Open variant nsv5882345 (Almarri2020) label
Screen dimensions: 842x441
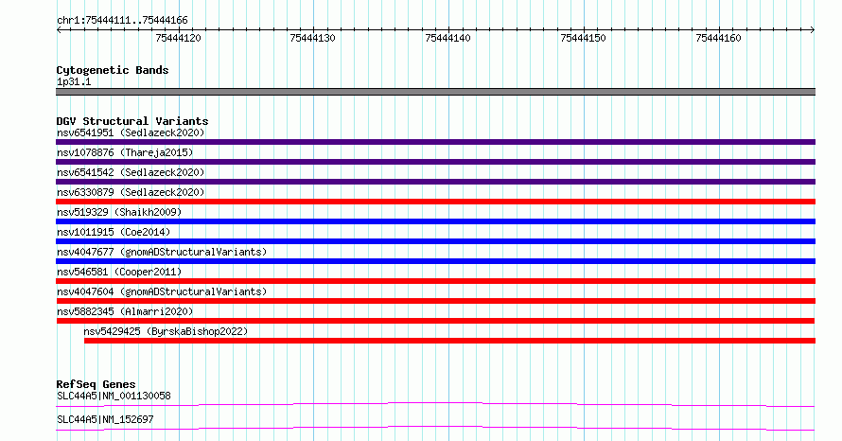click(125, 311)
